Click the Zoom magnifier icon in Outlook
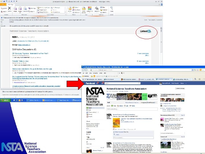This screenshot has height=154, width=205. [x=112, y=8]
